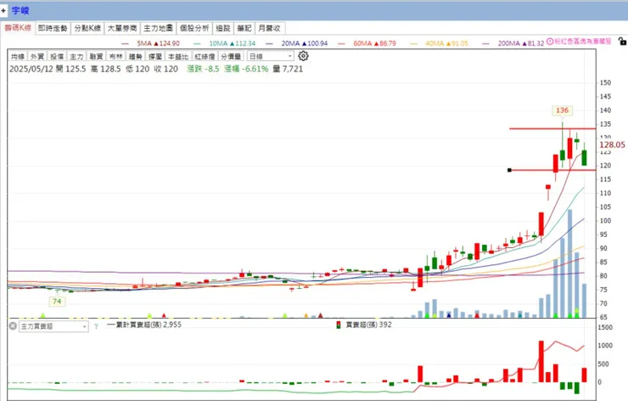Toggle the 融資 overlay button
The width and height of the screenshot is (628, 401).
click(x=96, y=57)
